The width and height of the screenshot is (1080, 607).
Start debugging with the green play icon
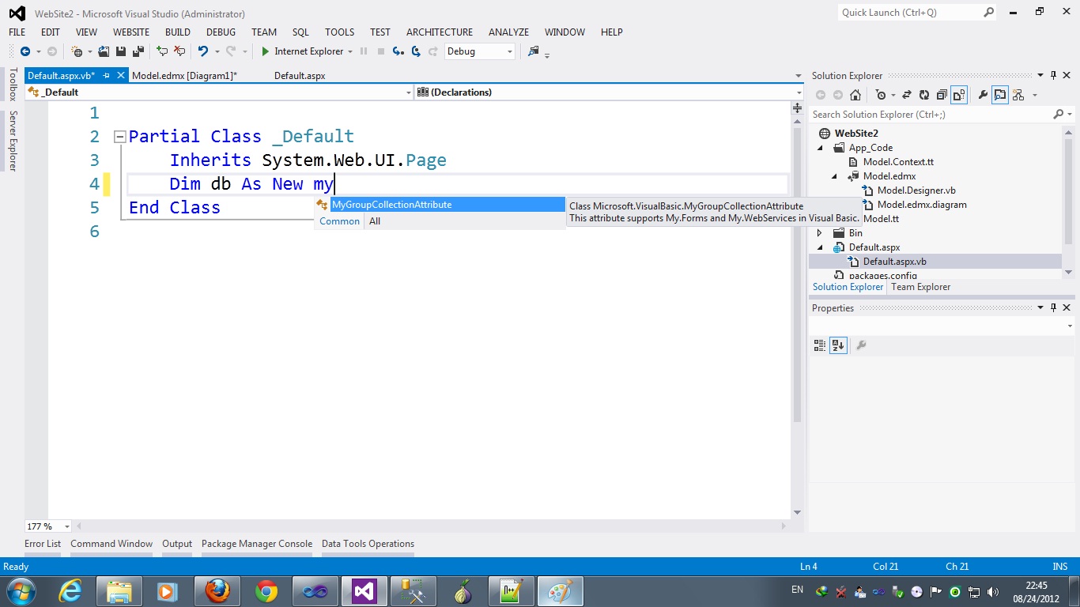click(266, 51)
